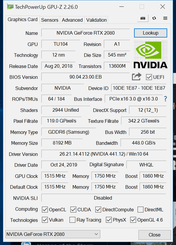Click the GPU Clock value 1515 MHz
This screenshot has height=245, width=176.
pos(55,176)
